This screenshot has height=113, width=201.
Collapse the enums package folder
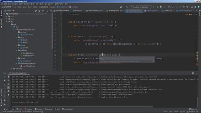pyautogui.click(x=16, y=45)
